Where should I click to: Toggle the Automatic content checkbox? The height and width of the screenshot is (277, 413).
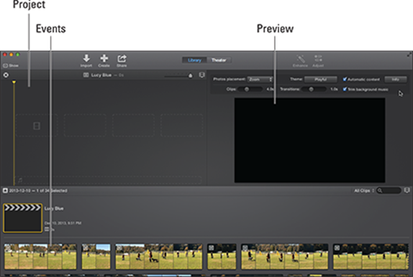click(x=345, y=79)
